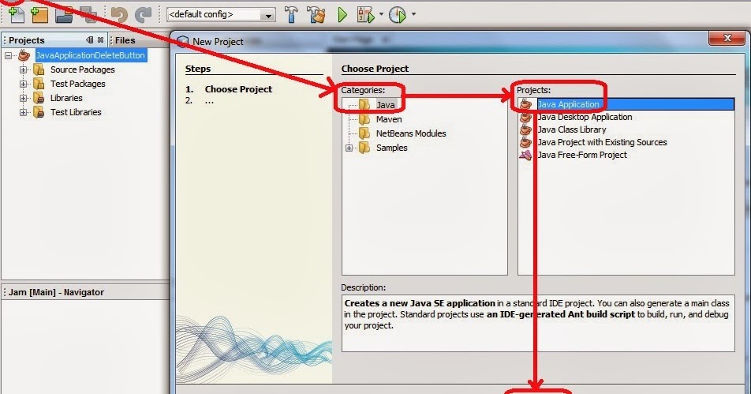
Task: Select Test Libraries in the Projects tree
Action: point(76,113)
